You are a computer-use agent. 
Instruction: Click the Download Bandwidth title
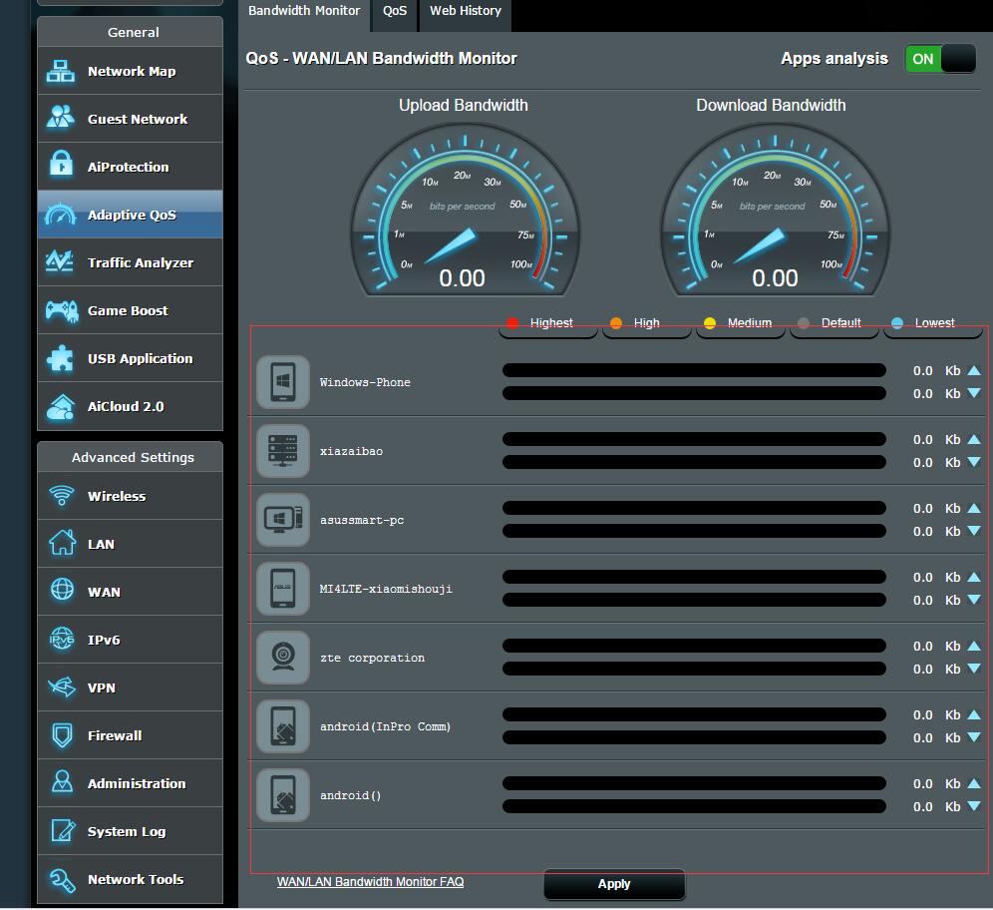(x=771, y=105)
